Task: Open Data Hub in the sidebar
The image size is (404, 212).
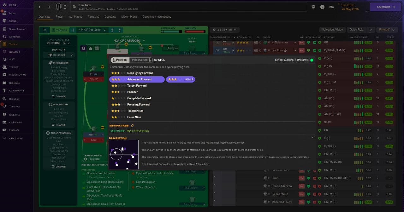Action: coord(15,52)
